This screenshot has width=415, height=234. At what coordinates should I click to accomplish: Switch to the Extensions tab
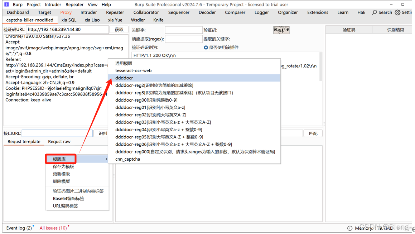318,13
